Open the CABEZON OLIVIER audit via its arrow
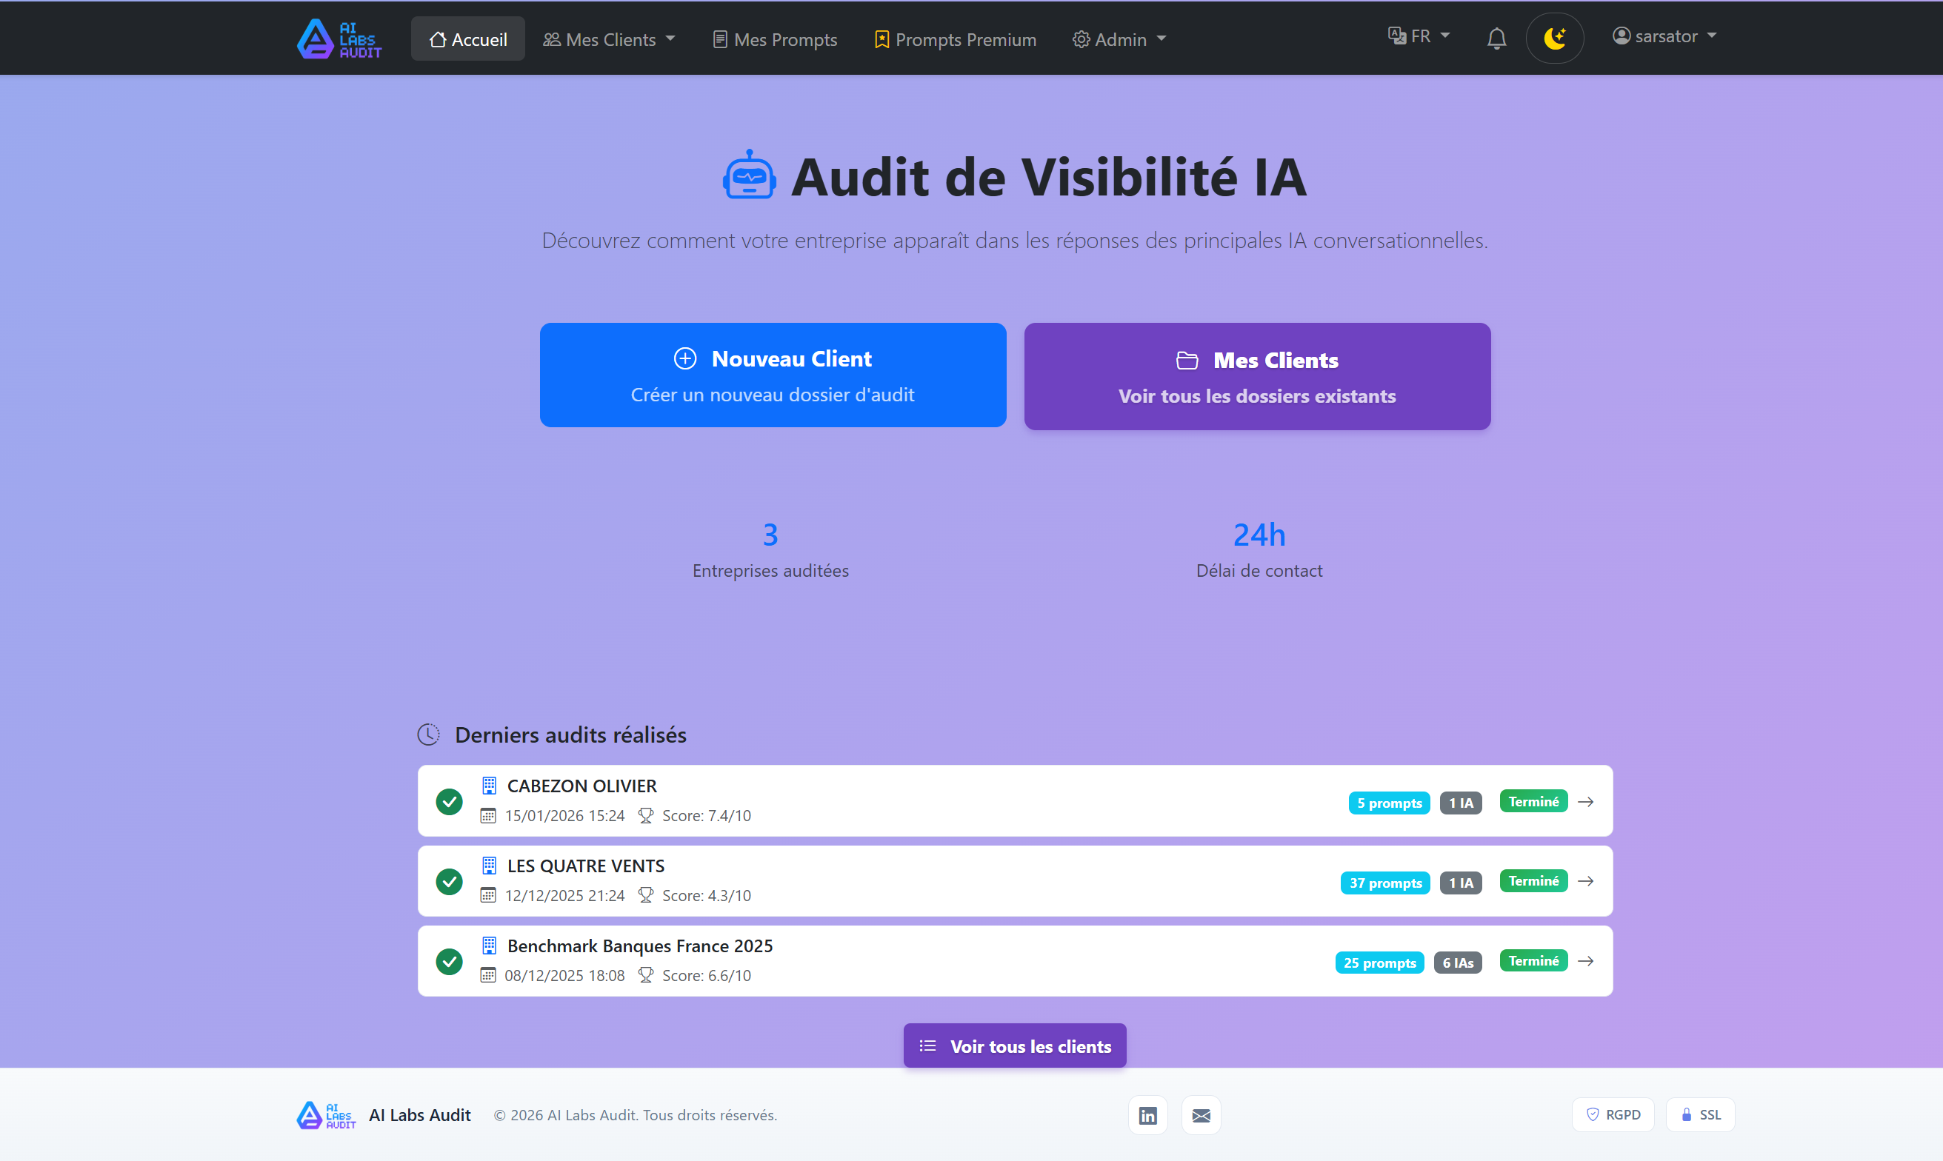Image resolution: width=1943 pixels, height=1161 pixels. [1586, 801]
